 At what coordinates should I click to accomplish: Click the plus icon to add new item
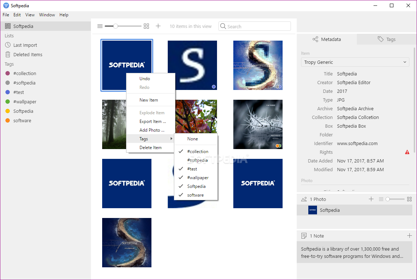click(x=158, y=26)
